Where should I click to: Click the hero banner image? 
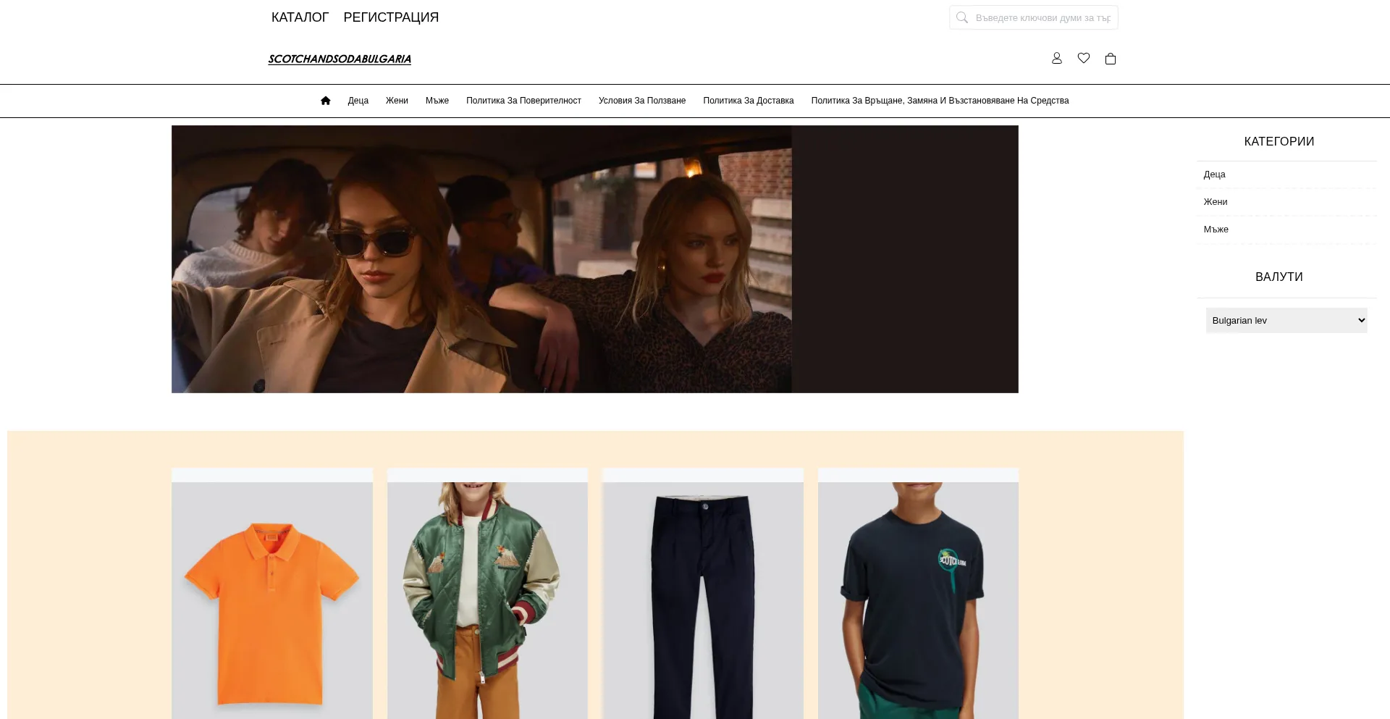click(594, 259)
